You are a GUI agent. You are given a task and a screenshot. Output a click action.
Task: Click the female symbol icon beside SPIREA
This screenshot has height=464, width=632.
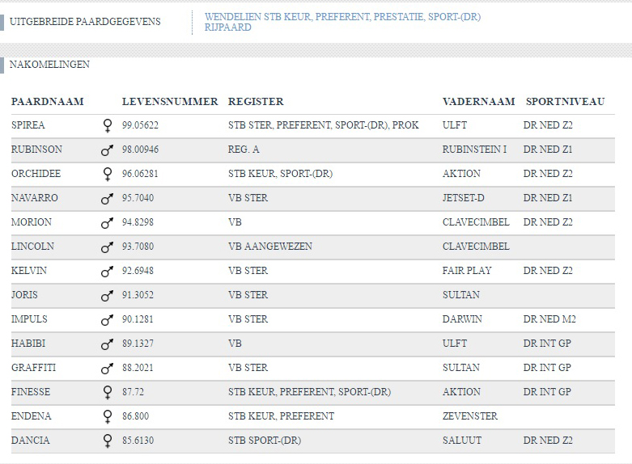(107, 125)
